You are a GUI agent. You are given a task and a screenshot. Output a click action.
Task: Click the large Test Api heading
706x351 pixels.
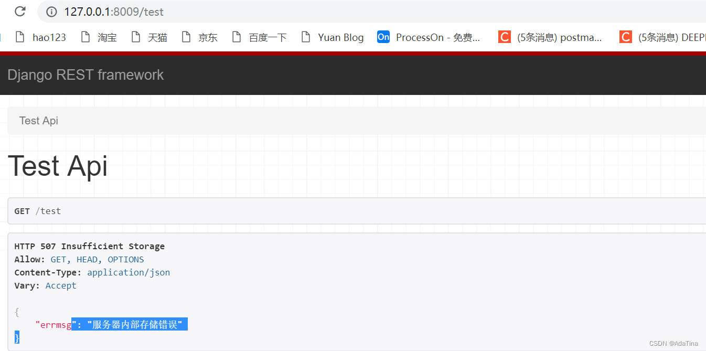click(58, 166)
